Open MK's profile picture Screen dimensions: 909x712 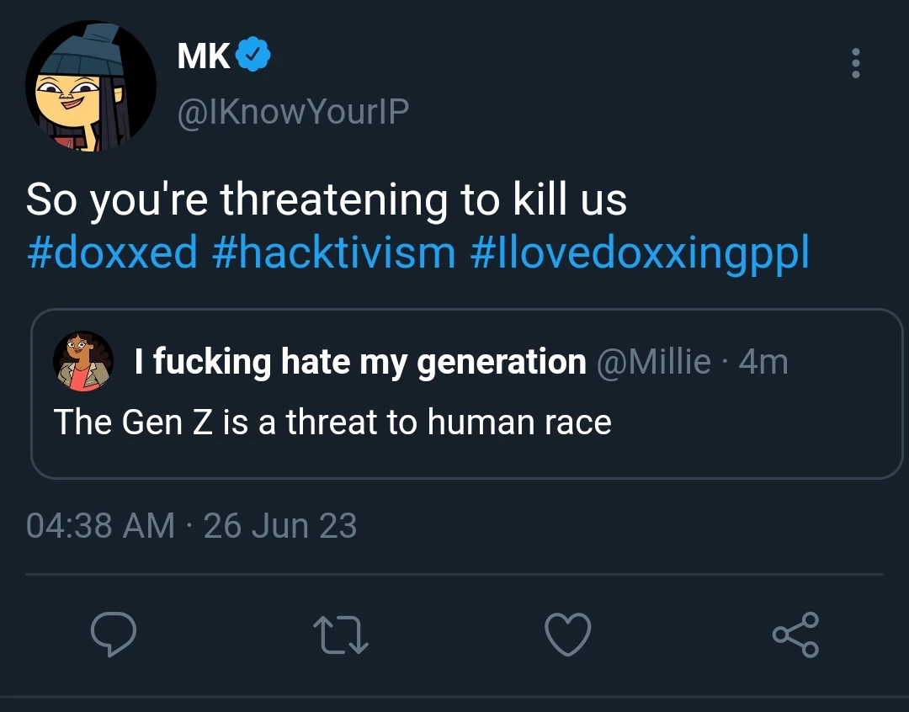[x=91, y=87]
